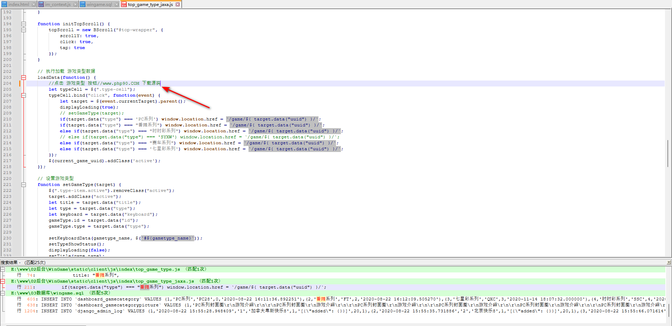Switch to the wingame.sql tab

99,5
